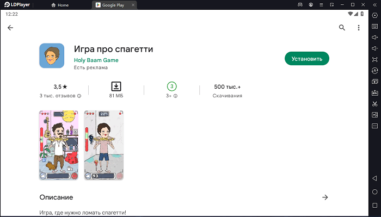Image resolution: width=381 pixels, height=217 pixels.
Task: Close the Google Play tab
Action: [x=133, y=5]
